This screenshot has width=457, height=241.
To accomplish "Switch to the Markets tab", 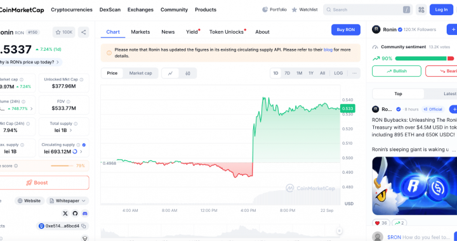I will 140,32.
